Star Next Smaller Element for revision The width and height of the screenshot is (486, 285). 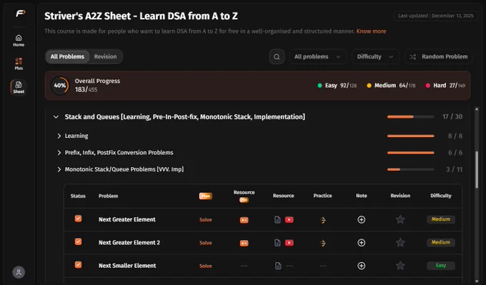pos(400,266)
